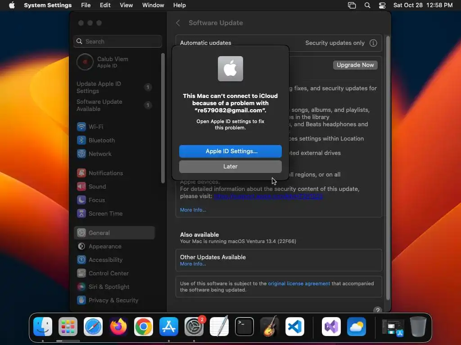Open App Store from the Dock
Image resolution: width=461 pixels, height=345 pixels.
(x=169, y=327)
